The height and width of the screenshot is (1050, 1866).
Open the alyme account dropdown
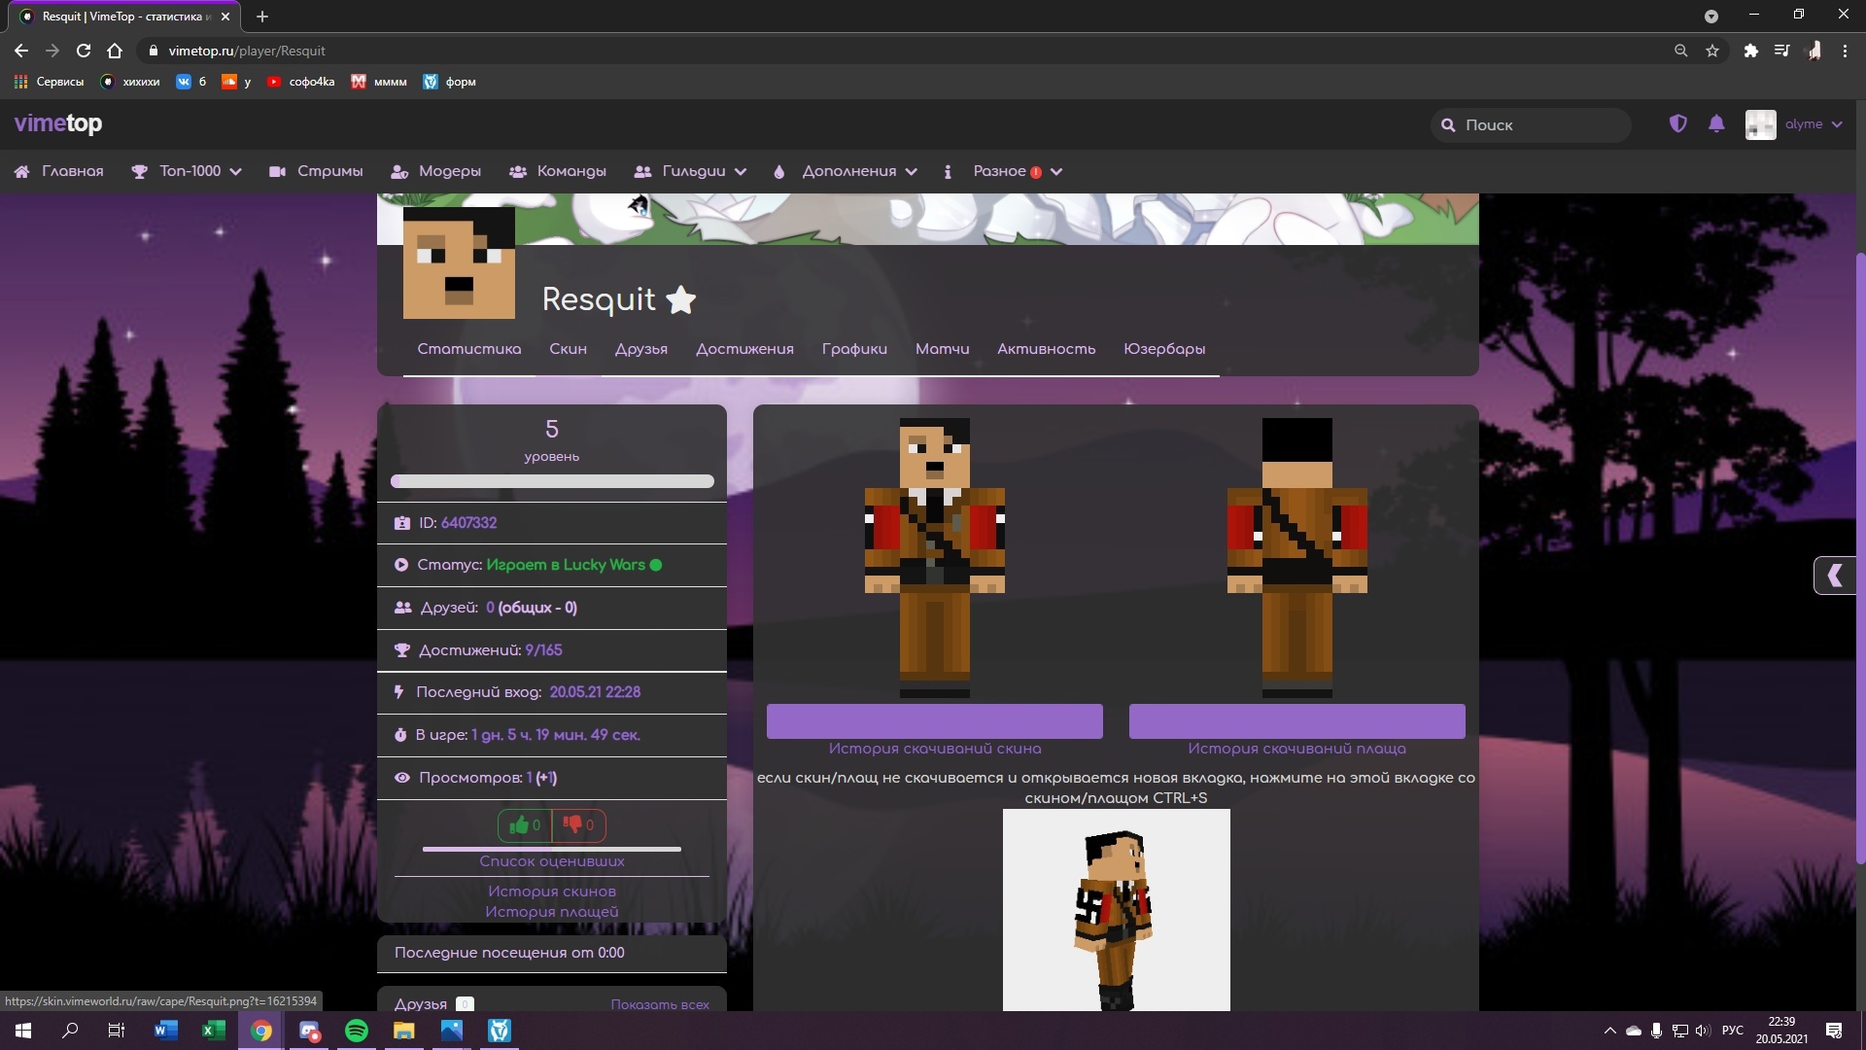pos(1814,124)
